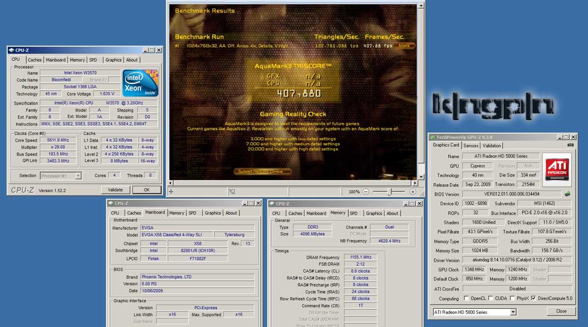The image size is (588, 327).
Task: Click the Driver Version field in GPU-Z
Action: 516,260
